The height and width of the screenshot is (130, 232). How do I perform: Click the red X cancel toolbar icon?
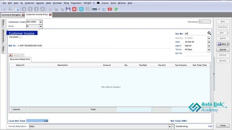coord(74,9)
